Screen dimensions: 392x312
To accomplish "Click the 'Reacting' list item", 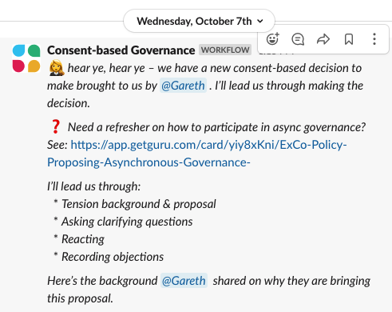I will 83,239.
